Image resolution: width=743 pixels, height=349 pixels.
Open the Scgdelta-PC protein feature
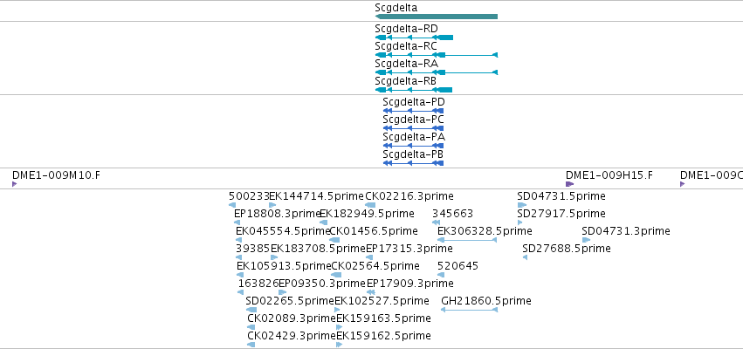(413, 128)
